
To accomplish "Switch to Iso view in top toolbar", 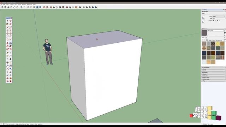I will 2,7.
